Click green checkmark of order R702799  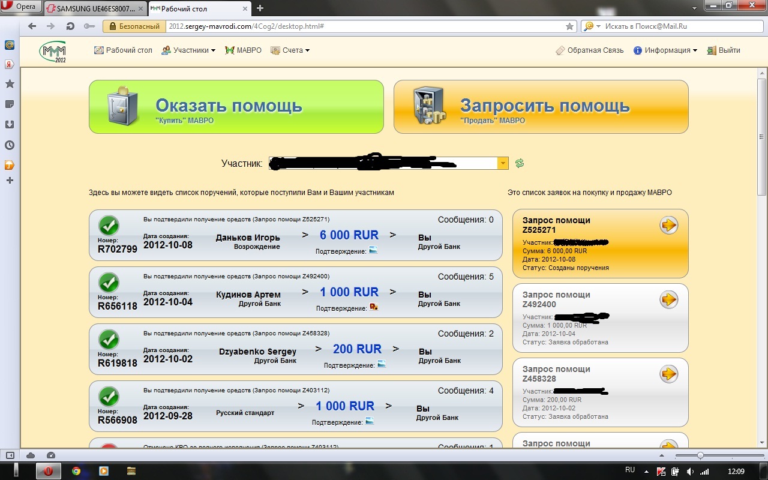(x=109, y=226)
